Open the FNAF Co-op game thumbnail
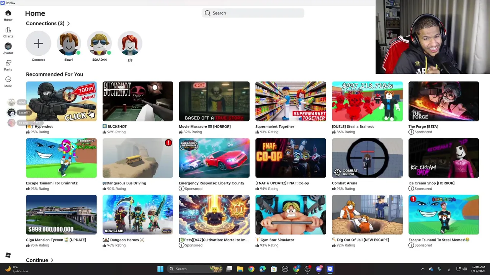 pos(291,158)
